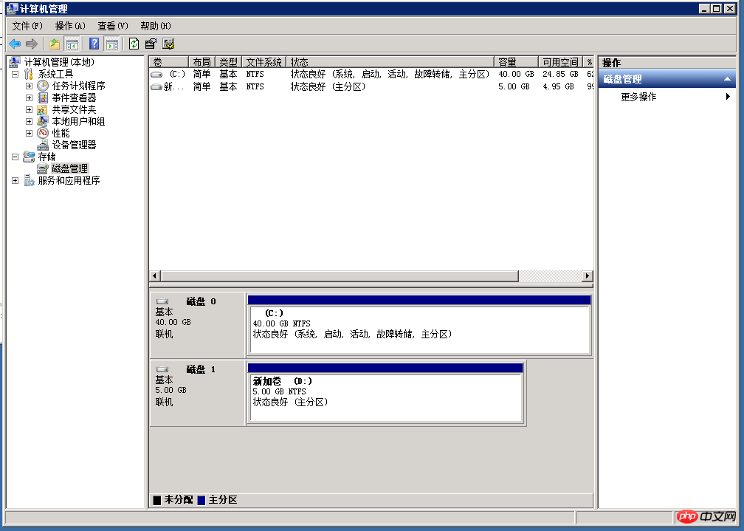Viewport: 744px width, 531px height.
Task: Toggle the Show/Hide Action Pane icon
Action: point(112,44)
